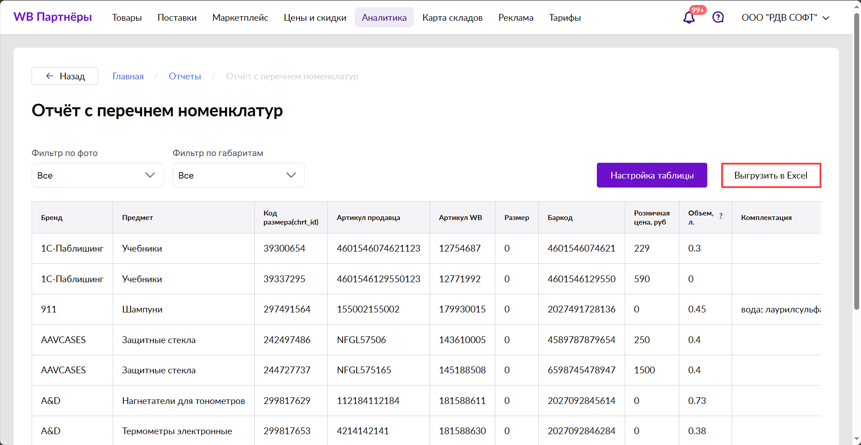The image size is (861, 445).
Task: Click the Настройка таблицы button
Action: tap(651, 175)
